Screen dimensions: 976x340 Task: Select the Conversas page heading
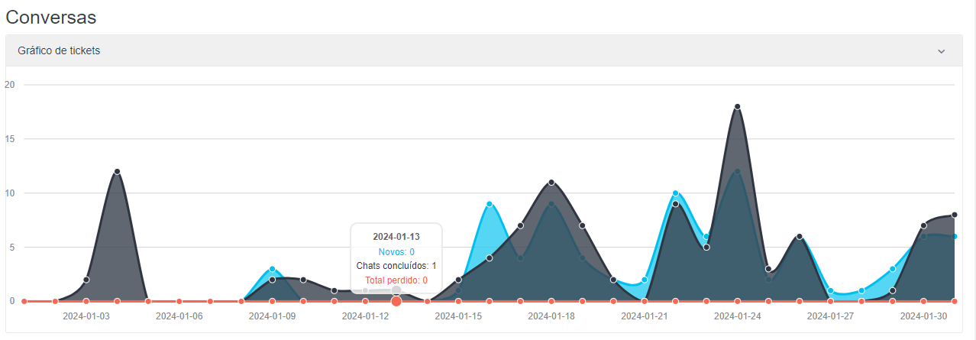pyautogui.click(x=51, y=17)
